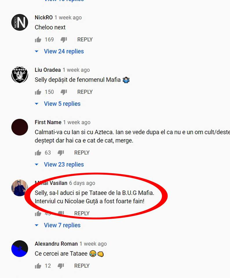Dislike Liu Oradea's comment
Viewport: 230px width, 278px height.
pyautogui.click(x=64, y=92)
